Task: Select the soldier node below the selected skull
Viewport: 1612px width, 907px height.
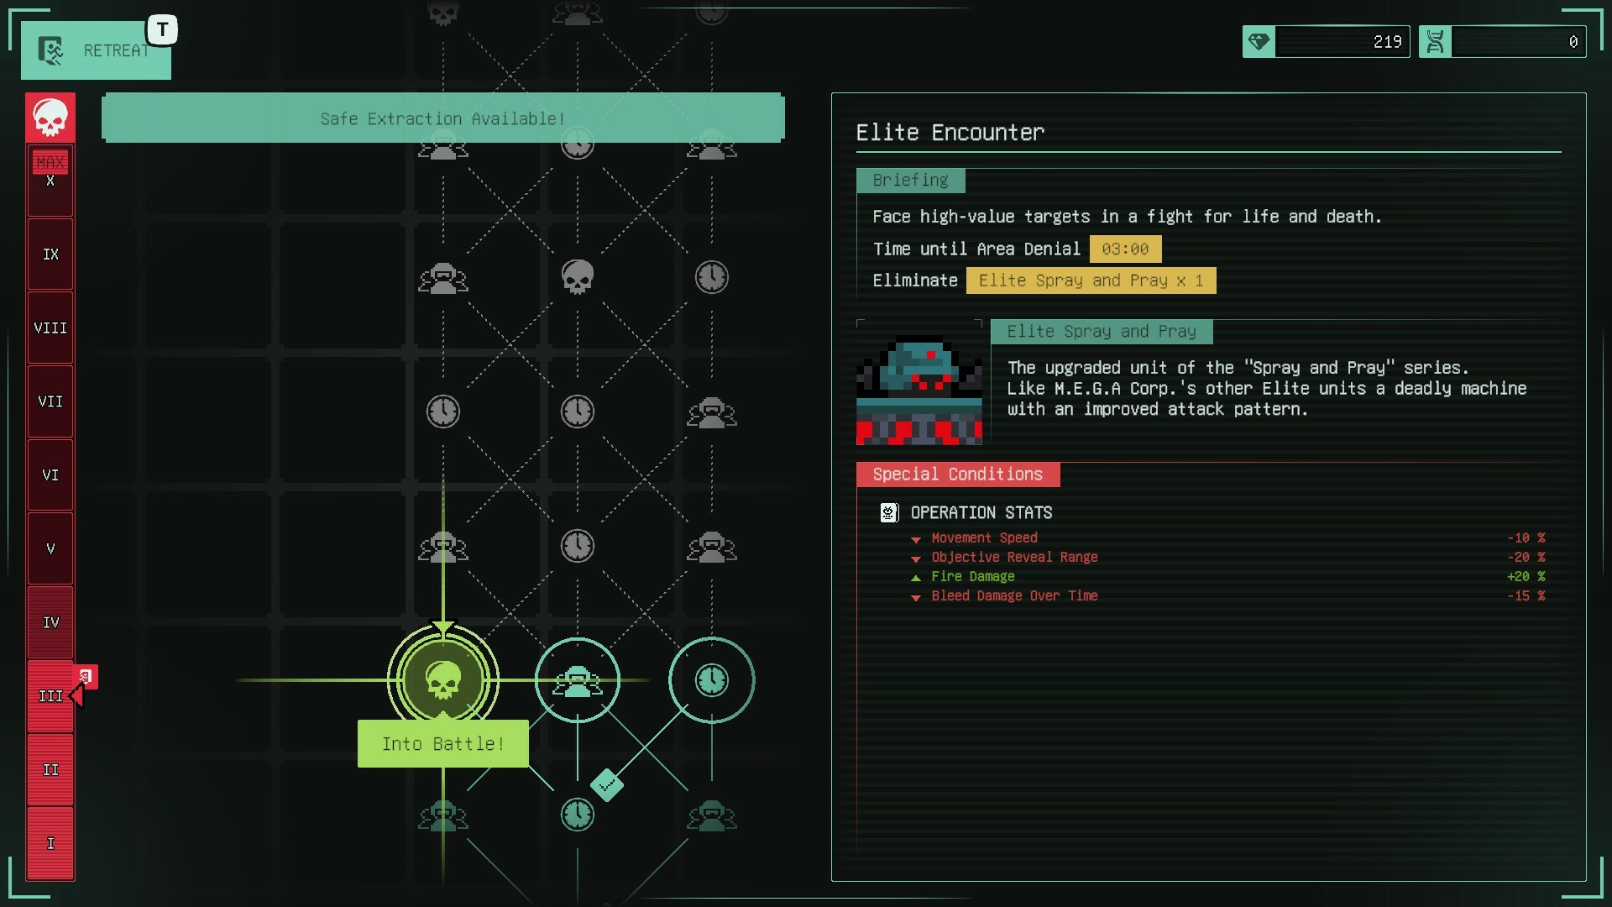Action: point(443,815)
